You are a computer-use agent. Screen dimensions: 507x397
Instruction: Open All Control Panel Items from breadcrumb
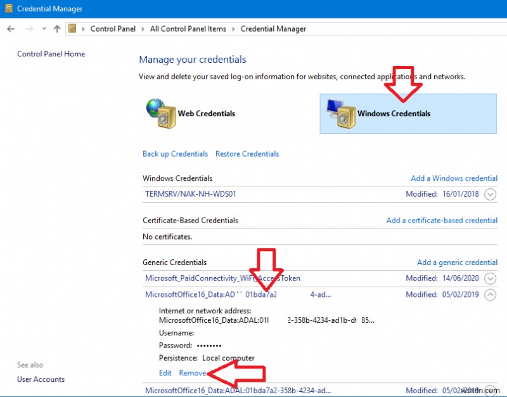[189, 29]
